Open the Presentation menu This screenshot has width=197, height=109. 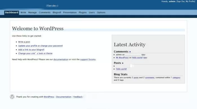pos(70,13)
